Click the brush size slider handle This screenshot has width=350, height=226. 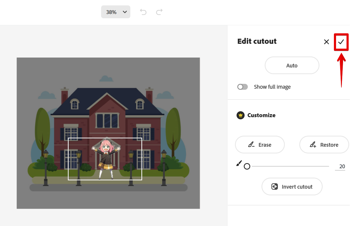tap(247, 166)
